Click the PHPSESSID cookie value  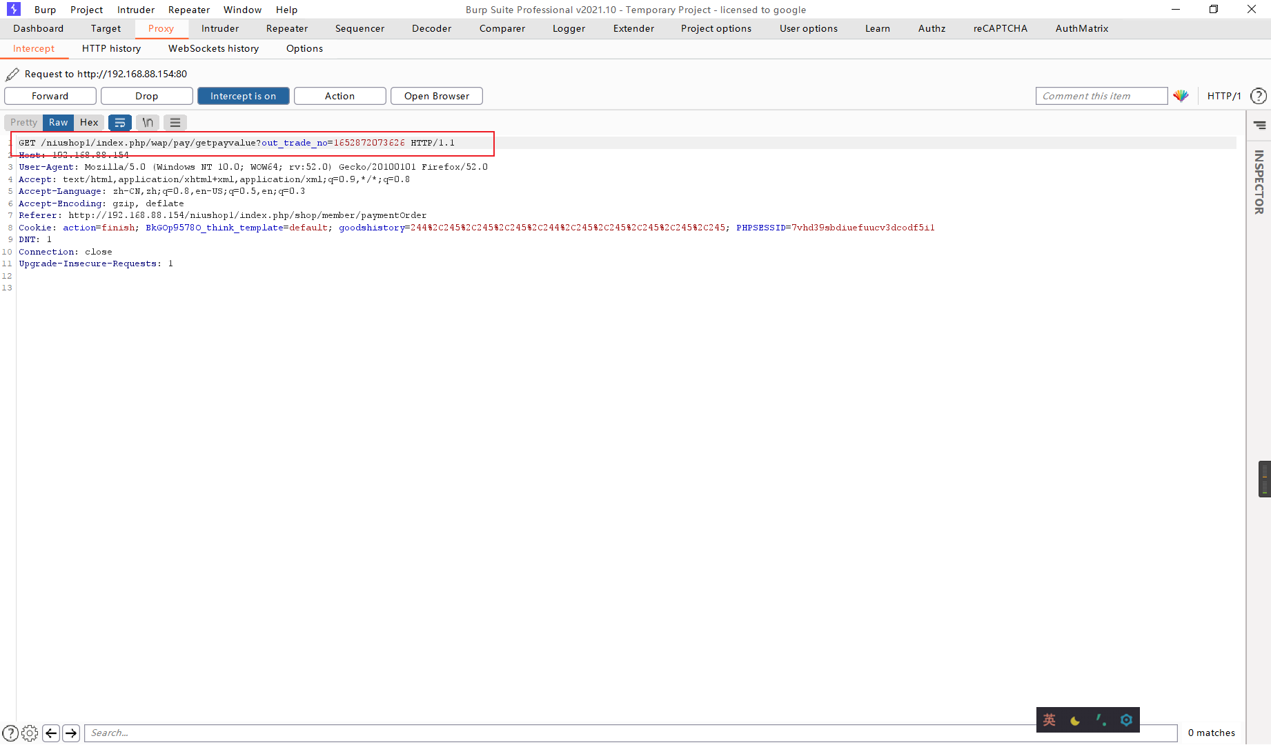(x=863, y=228)
